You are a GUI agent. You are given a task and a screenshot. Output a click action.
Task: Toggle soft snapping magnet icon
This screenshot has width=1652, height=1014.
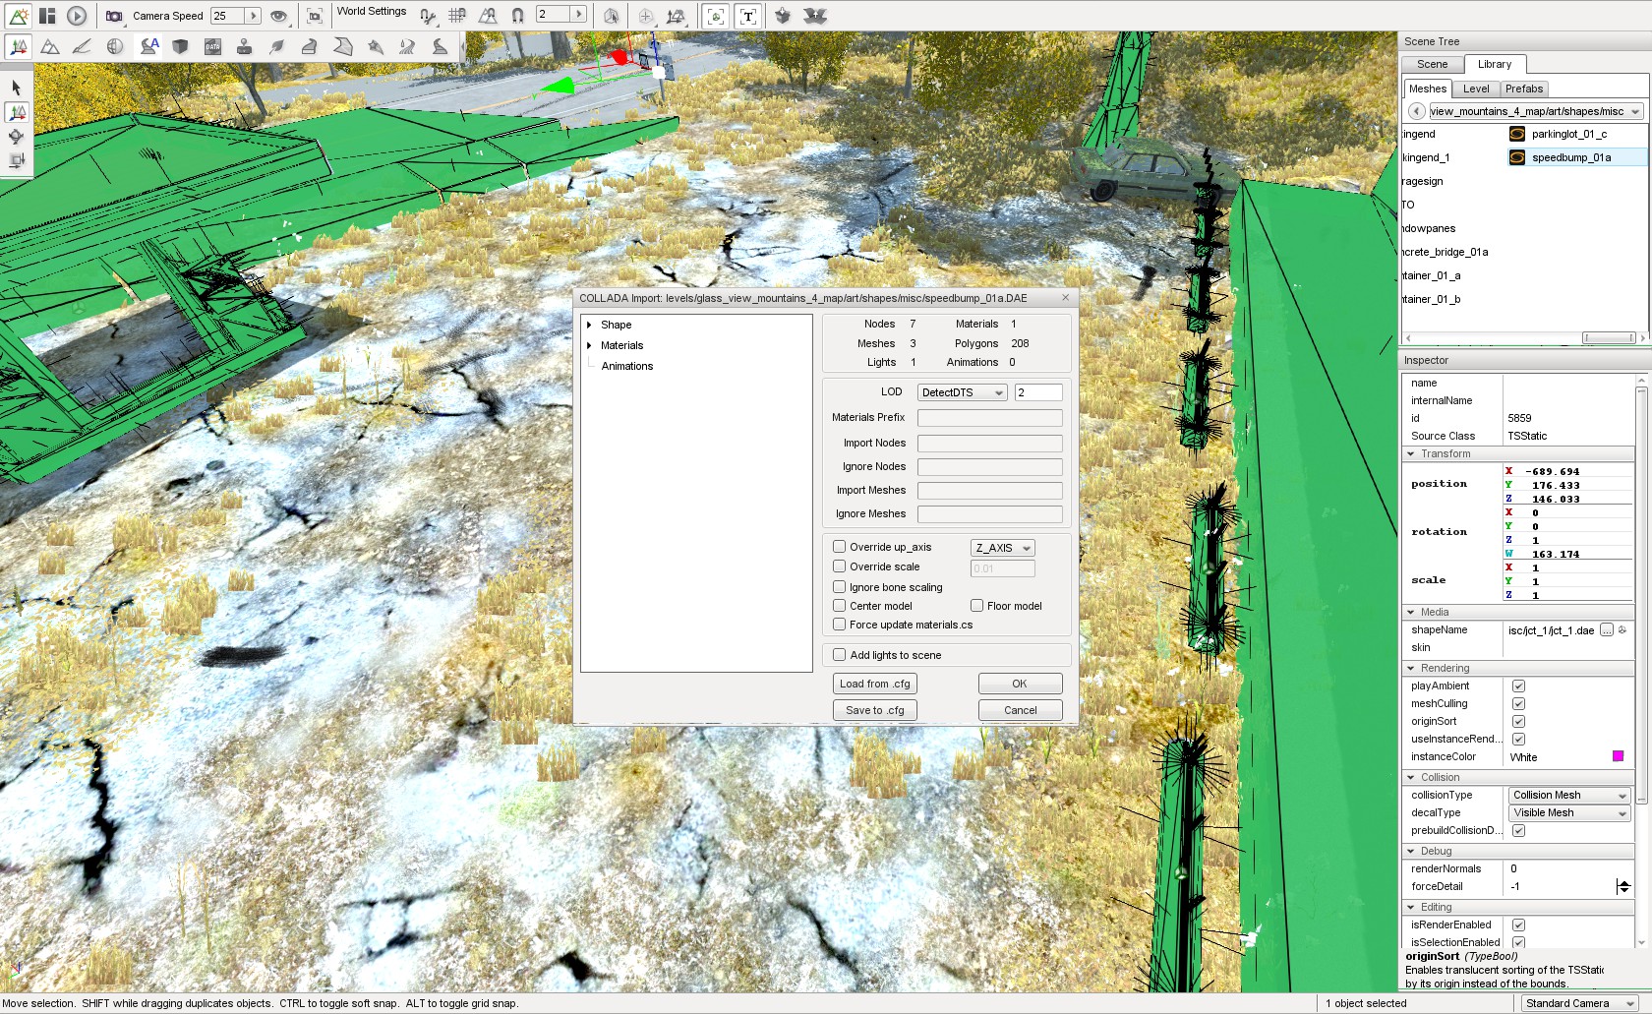(x=517, y=16)
